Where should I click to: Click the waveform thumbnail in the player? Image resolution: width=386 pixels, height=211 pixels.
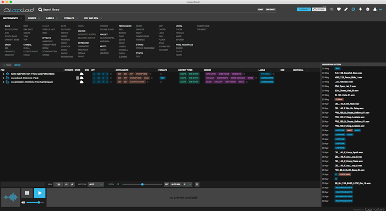(10, 197)
